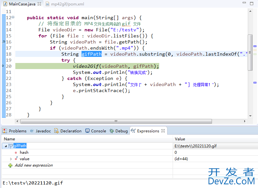This screenshot has width=258, height=188.
Task: Click the (id=44) value cell
Action: pyautogui.click(x=215, y=159)
